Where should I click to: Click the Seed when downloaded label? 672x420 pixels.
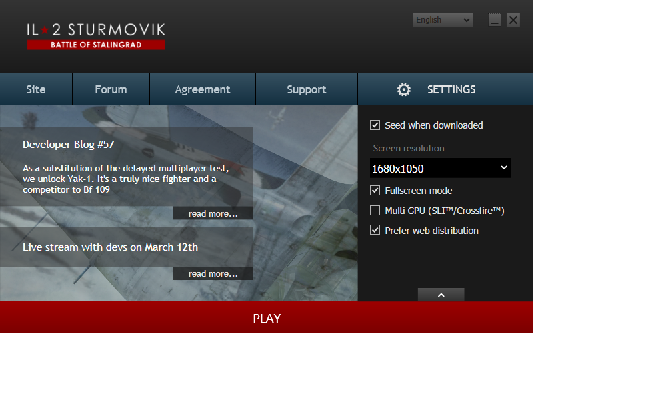[x=434, y=125]
